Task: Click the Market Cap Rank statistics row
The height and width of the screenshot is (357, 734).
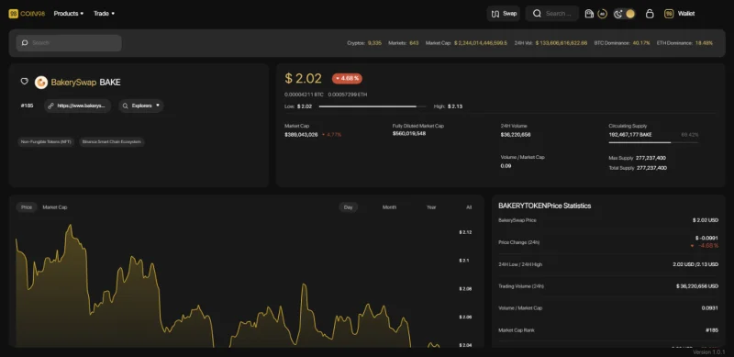Action: click(x=608, y=330)
